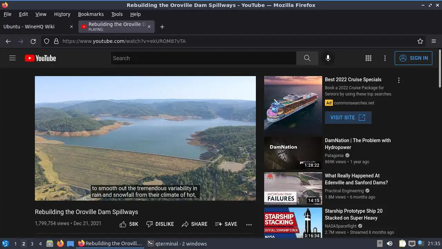Open the clipboard tray icon
This screenshot has width=442, height=249.
(x=402, y=243)
